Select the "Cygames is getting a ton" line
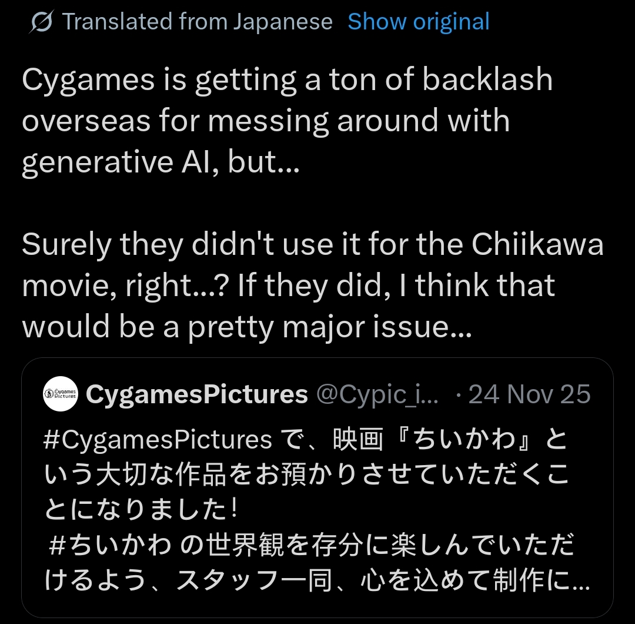Viewport: 635px width, 624px height. (x=287, y=79)
